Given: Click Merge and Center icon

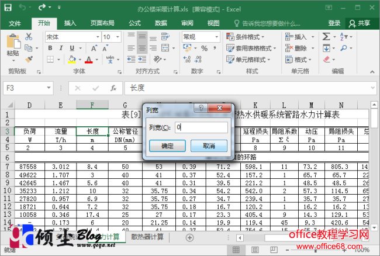Looking at the screenshot, I should 165,48.
